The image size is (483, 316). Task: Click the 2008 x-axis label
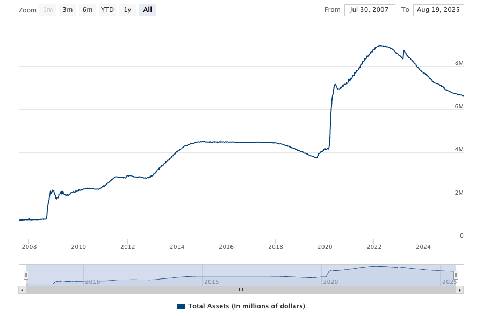[x=29, y=247]
